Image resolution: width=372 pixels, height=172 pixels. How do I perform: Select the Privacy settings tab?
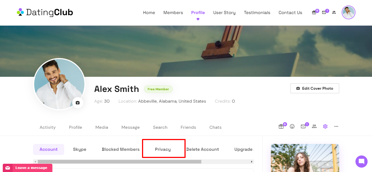(163, 149)
